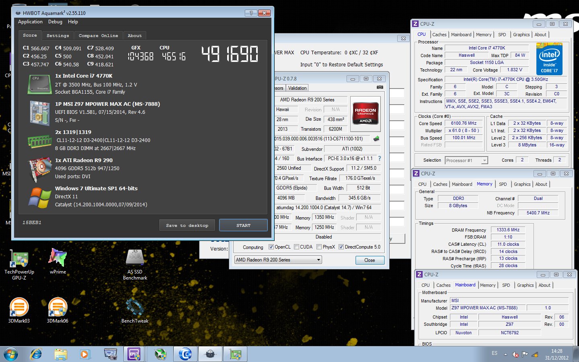Click the green orb taskbar icon

pyautogui.click(x=160, y=354)
